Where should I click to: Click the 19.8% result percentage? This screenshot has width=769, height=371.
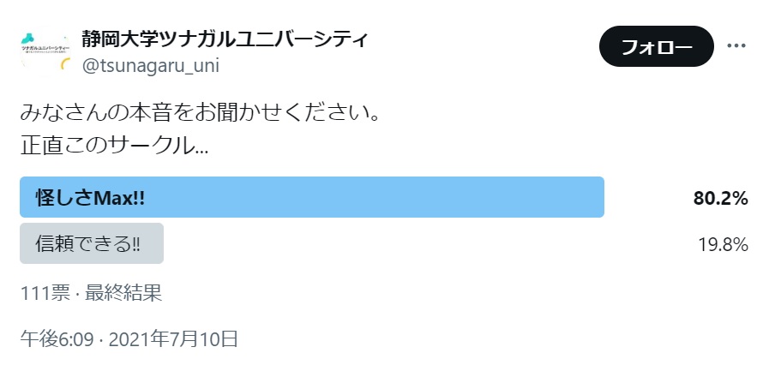[x=723, y=244]
